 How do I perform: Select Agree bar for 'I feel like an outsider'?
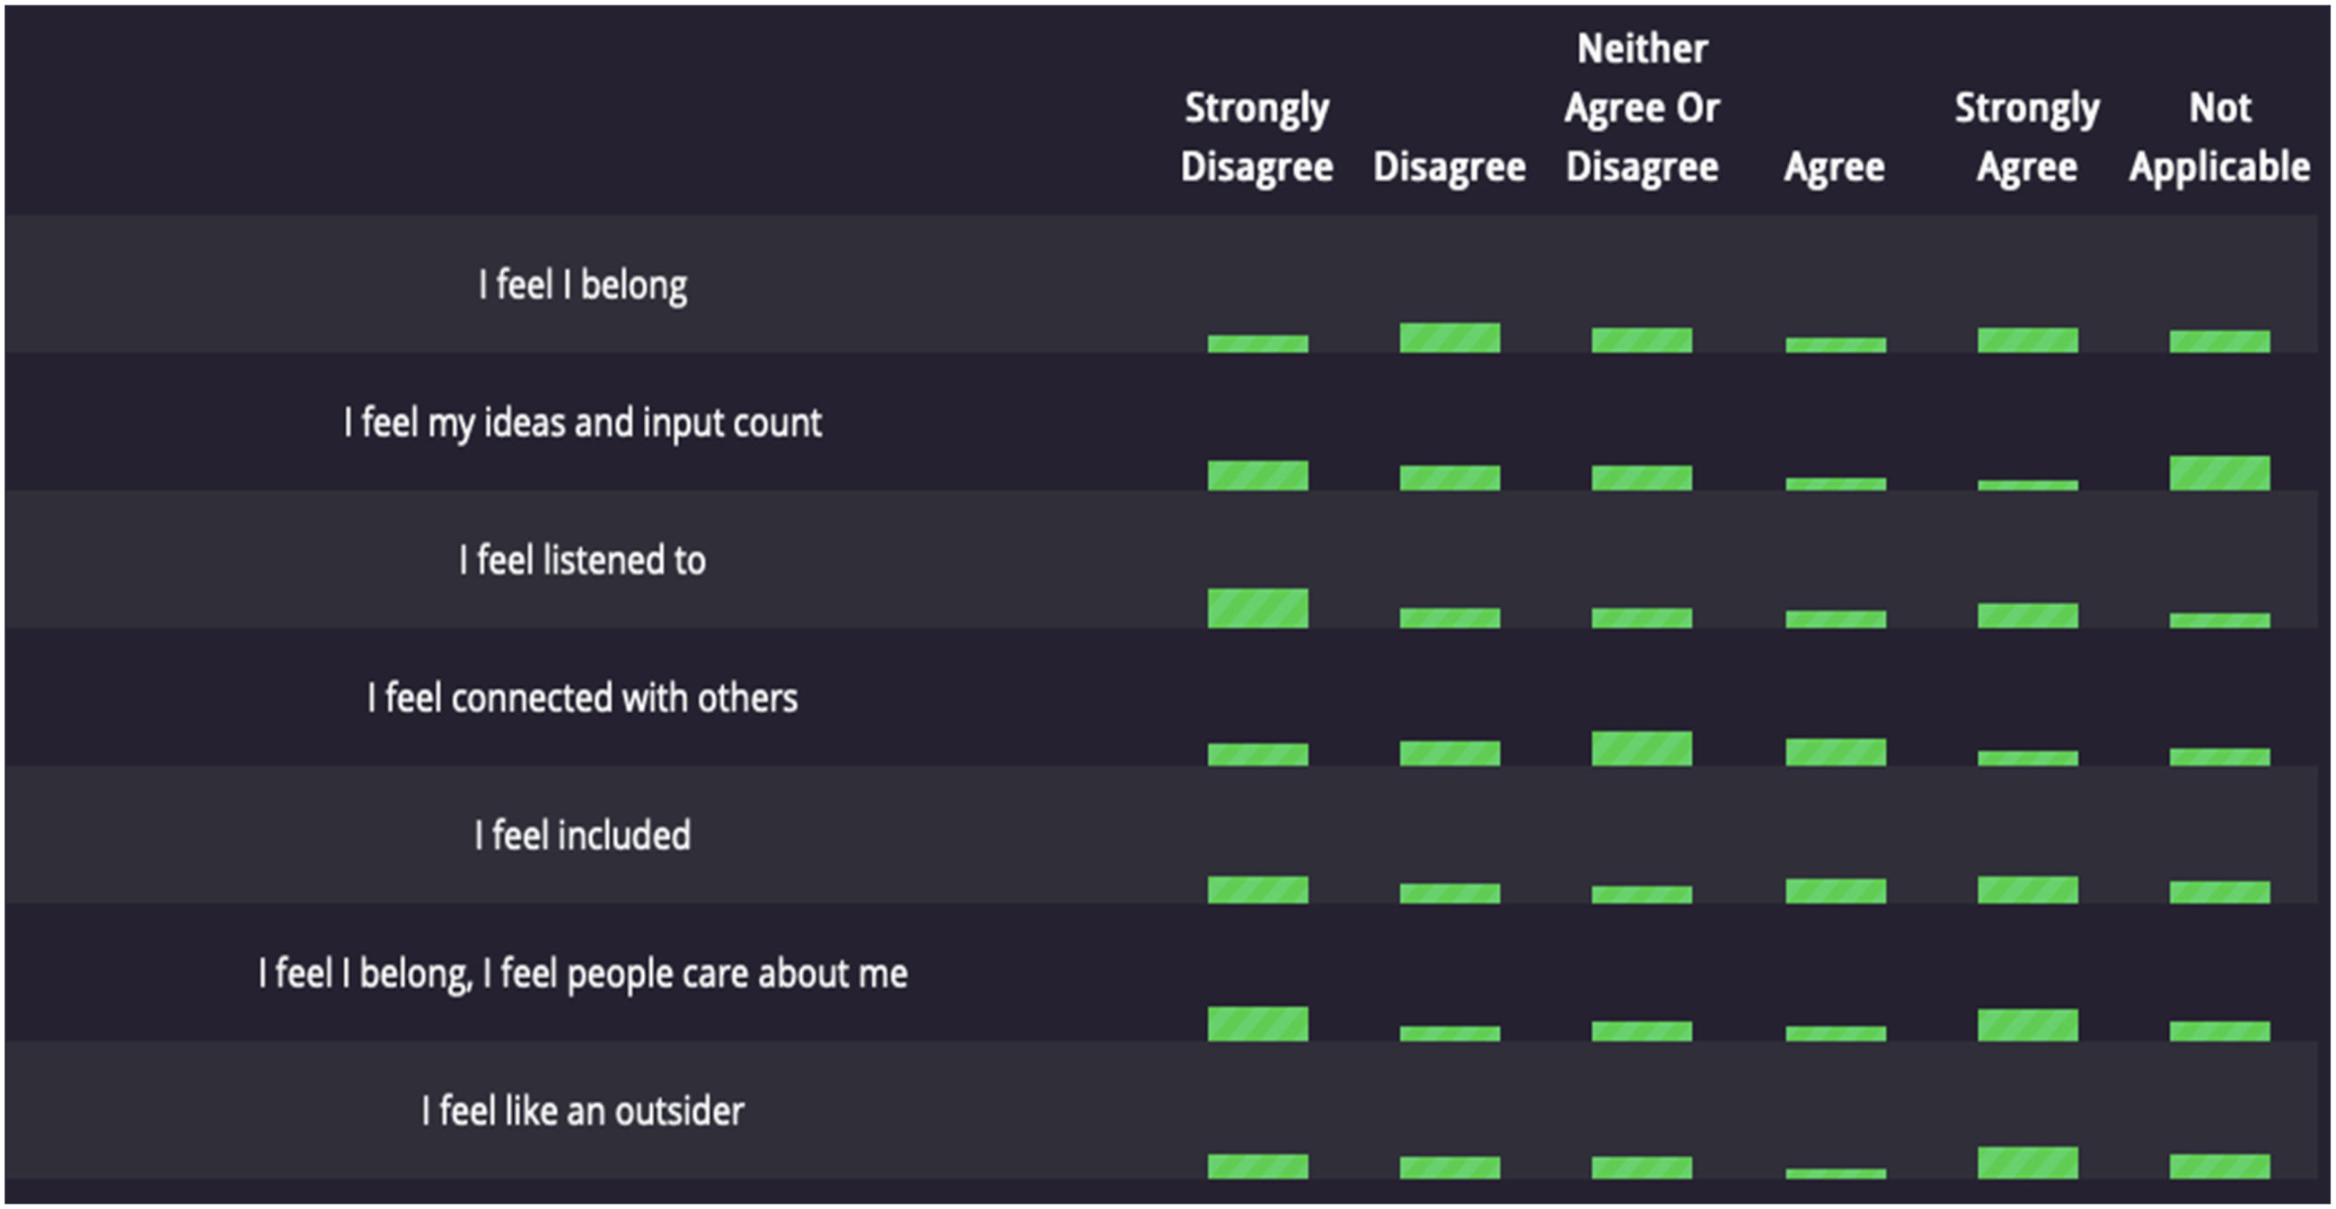[x=1836, y=1174]
